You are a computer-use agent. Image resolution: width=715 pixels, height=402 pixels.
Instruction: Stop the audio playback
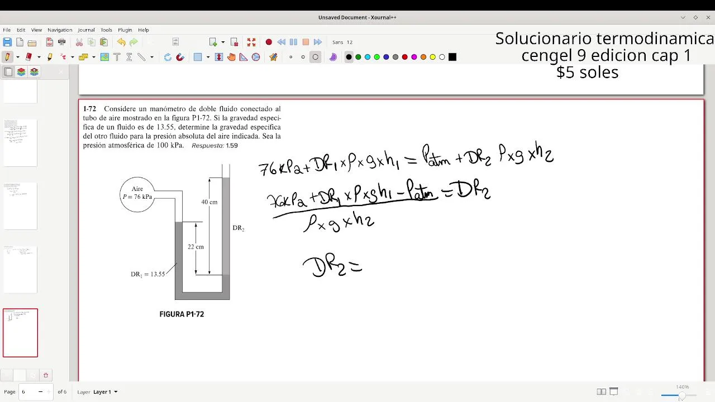pos(306,42)
